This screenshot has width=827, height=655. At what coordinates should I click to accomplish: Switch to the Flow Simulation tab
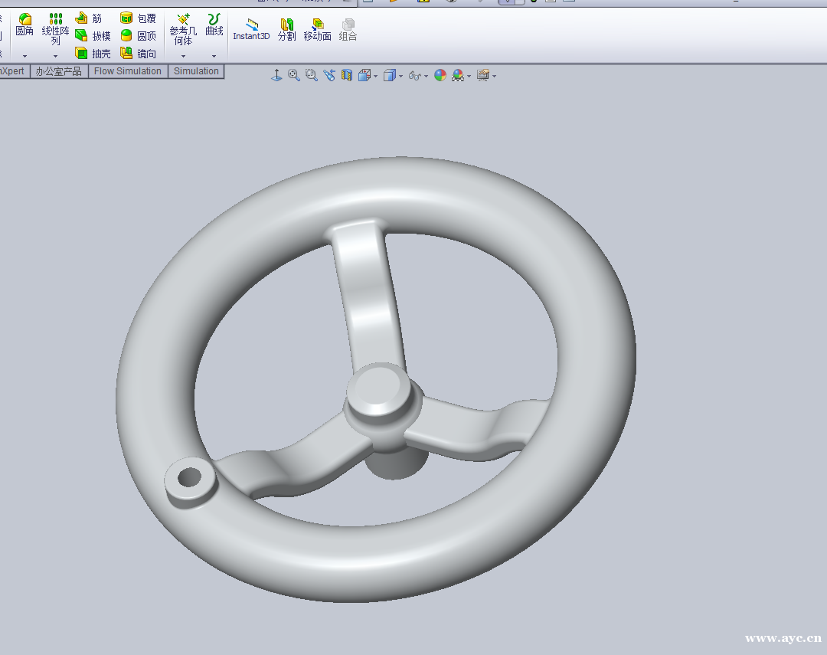(128, 71)
